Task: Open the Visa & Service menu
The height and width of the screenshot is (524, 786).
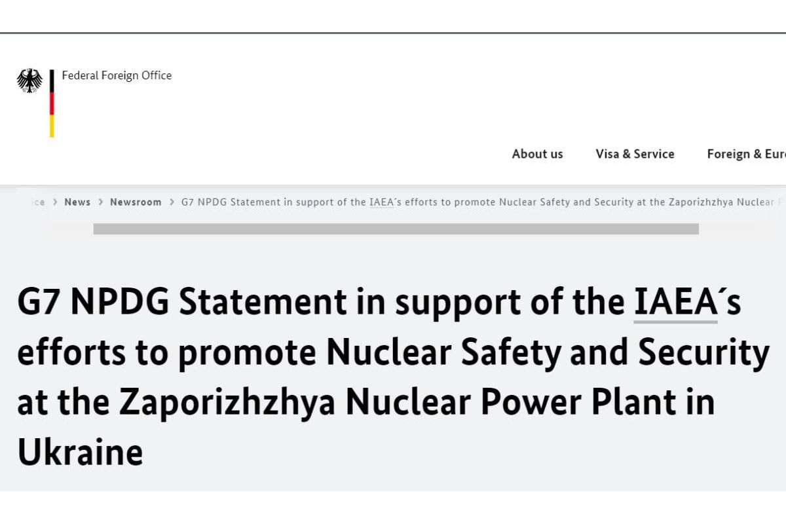Action: point(635,154)
